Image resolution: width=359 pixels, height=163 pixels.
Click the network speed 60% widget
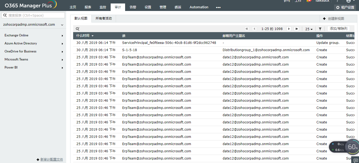click(x=344, y=147)
